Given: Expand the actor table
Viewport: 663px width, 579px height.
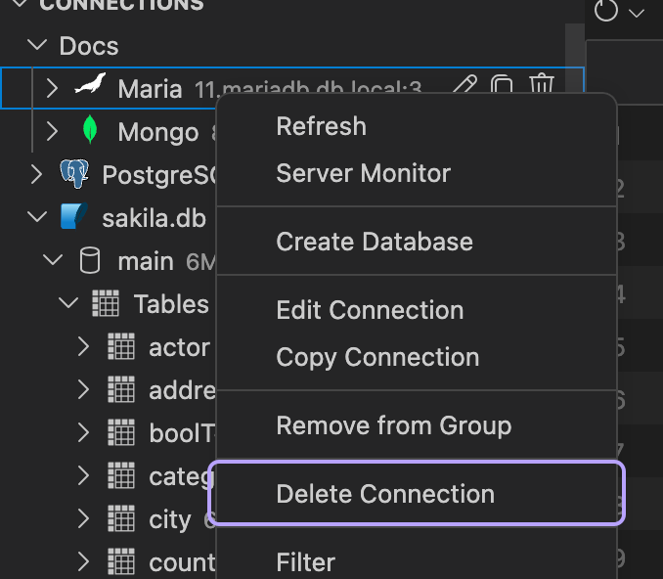Looking at the screenshot, I should click(x=83, y=346).
